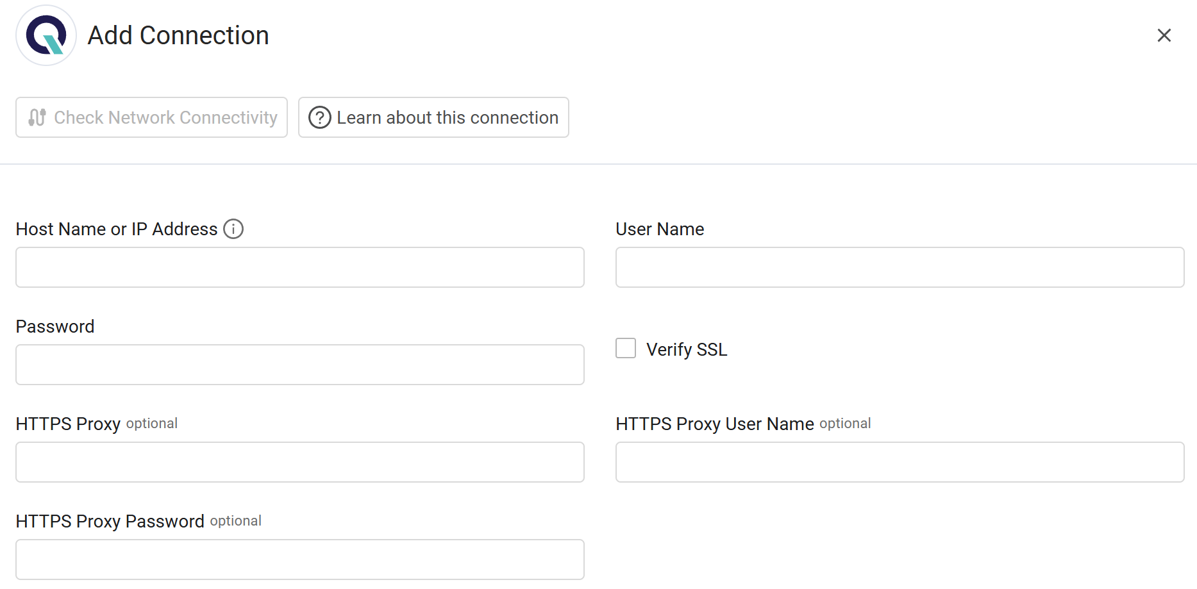Click the question mark help icon
The image size is (1197, 589).
[x=320, y=117]
